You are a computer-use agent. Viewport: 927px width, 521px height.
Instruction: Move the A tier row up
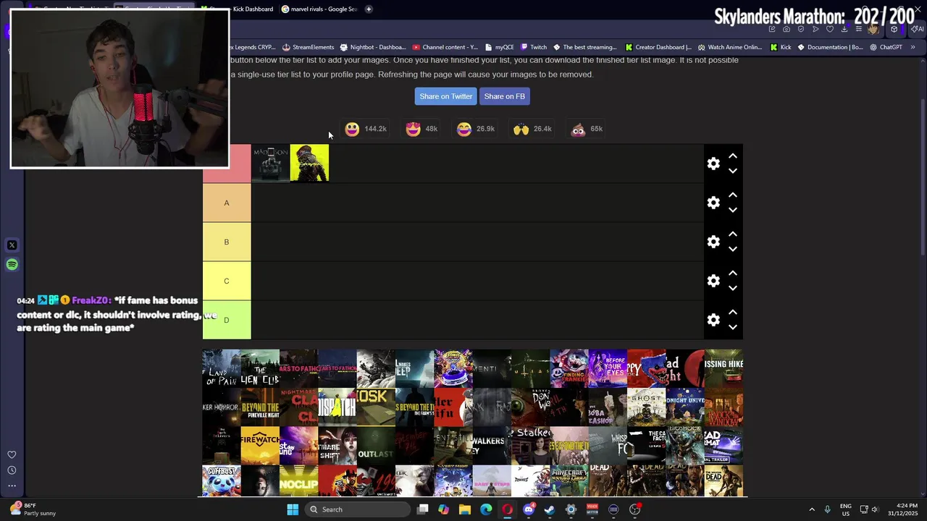pyautogui.click(x=733, y=195)
